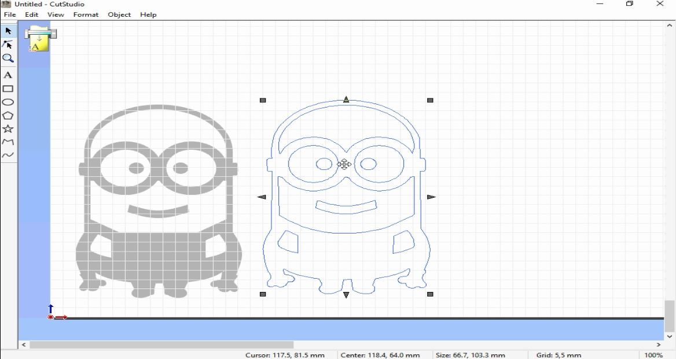Select the arrow selection tool

tap(8, 31)
